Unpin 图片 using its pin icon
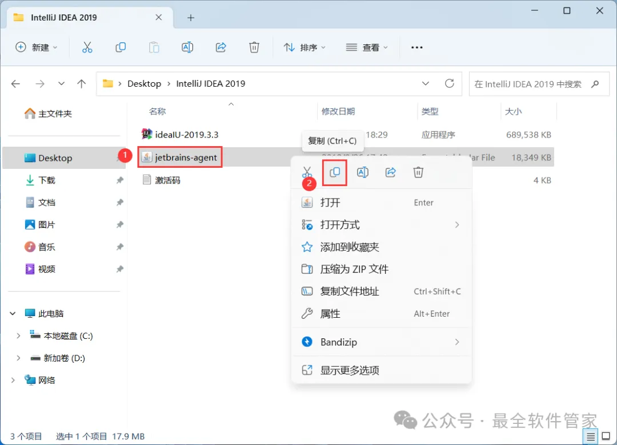Screen dimensions: 617x445 coord(119,225)
